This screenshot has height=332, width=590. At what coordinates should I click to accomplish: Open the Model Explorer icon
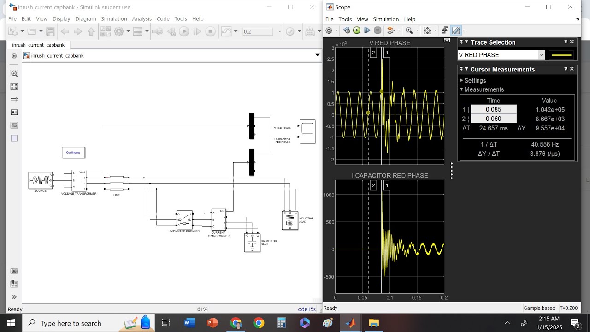coord(137,31)
